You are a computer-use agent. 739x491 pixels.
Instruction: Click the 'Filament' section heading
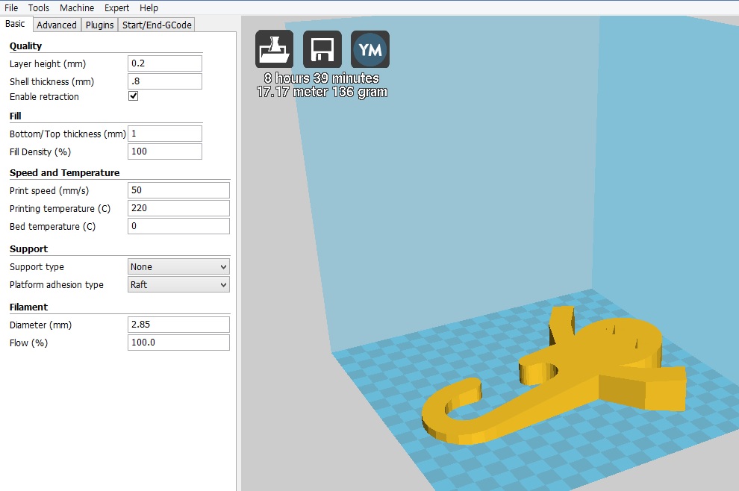pyautogui.click(x=29, y=307)
